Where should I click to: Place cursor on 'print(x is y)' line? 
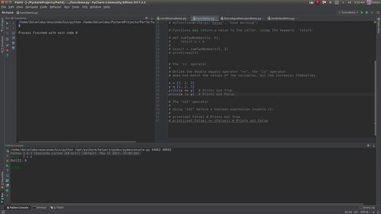181,94
